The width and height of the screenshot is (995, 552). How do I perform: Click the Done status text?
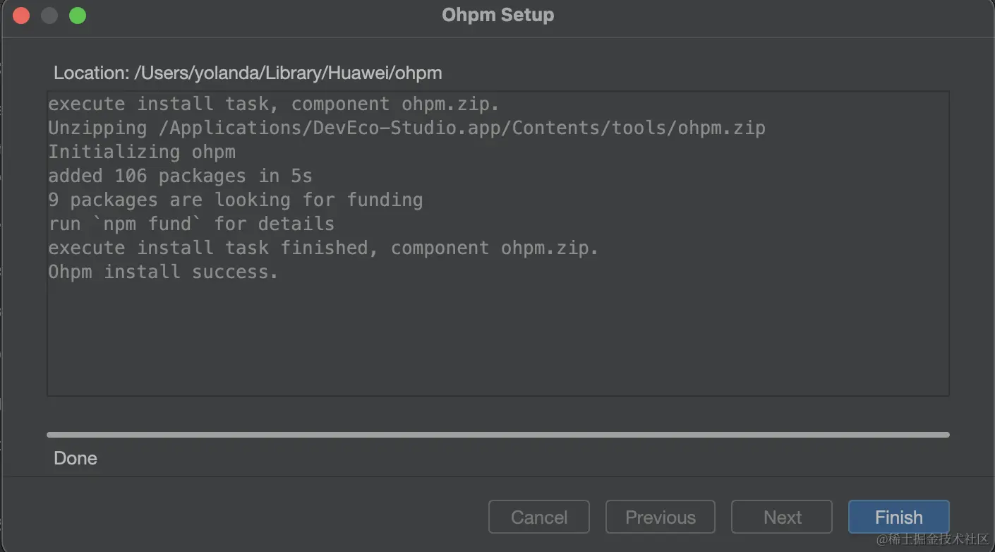tap(76, 458)
